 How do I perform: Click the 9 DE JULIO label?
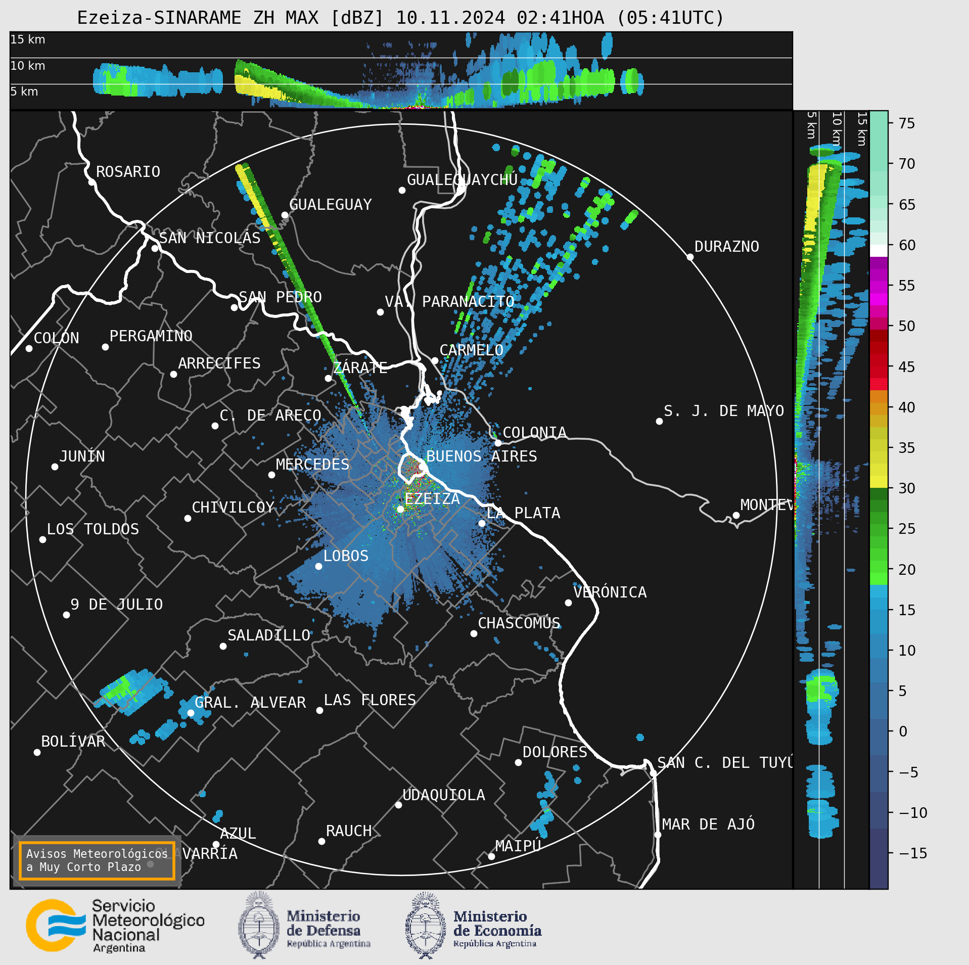(x=116, y=605)
